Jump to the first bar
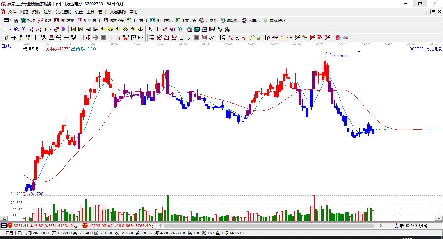The width and height of the screenshot is (443, 239). pos(73,29)
